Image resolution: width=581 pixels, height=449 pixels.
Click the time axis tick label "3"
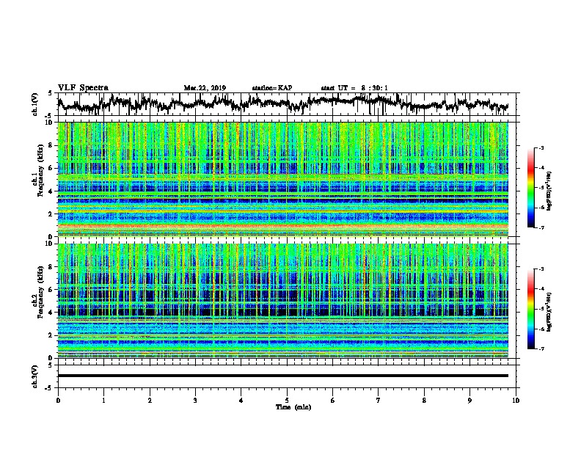195,401
